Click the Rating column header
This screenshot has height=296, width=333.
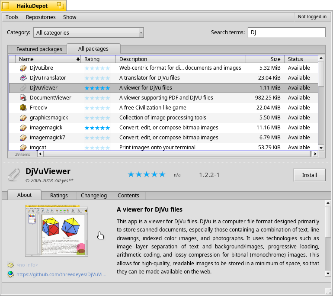click(x=98, y=59)
